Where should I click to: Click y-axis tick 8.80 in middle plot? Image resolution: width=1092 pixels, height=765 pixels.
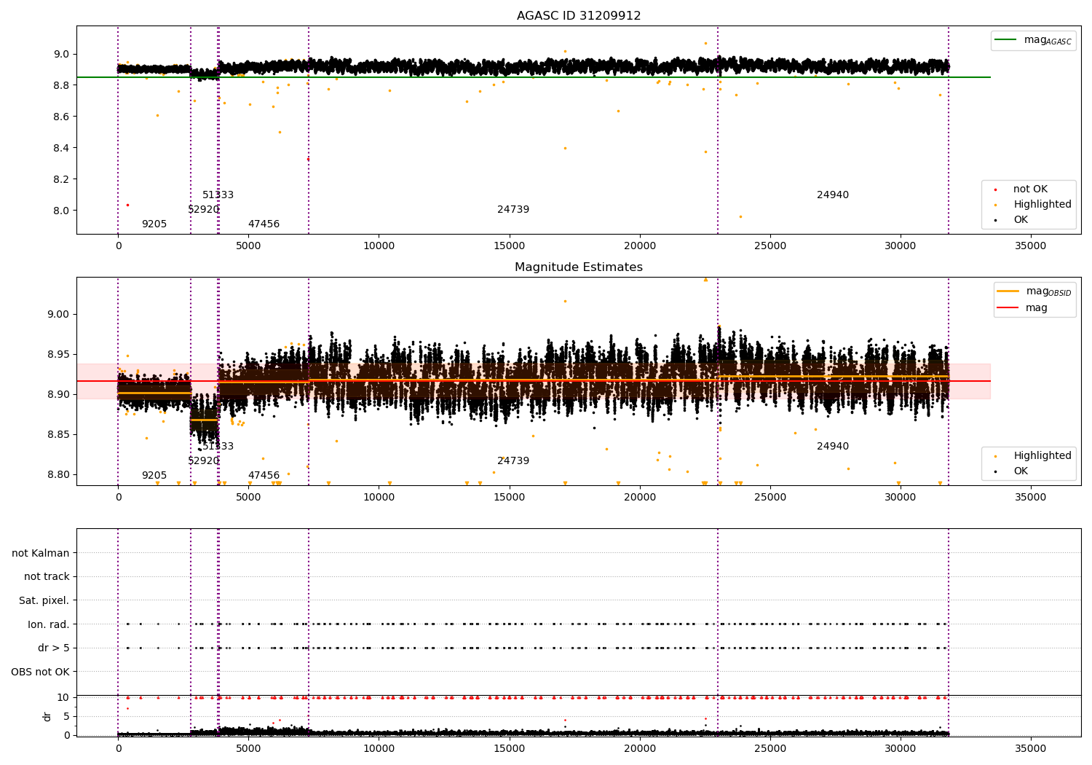pyautogui.click(x=59, y=474)
